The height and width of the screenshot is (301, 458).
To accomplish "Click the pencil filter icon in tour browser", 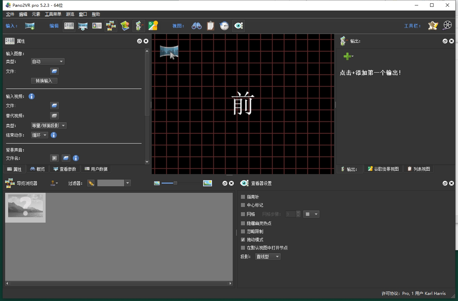I will click(91, 183).
